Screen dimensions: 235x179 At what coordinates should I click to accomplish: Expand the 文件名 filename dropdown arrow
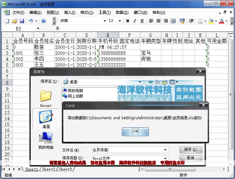coord(165,150)
